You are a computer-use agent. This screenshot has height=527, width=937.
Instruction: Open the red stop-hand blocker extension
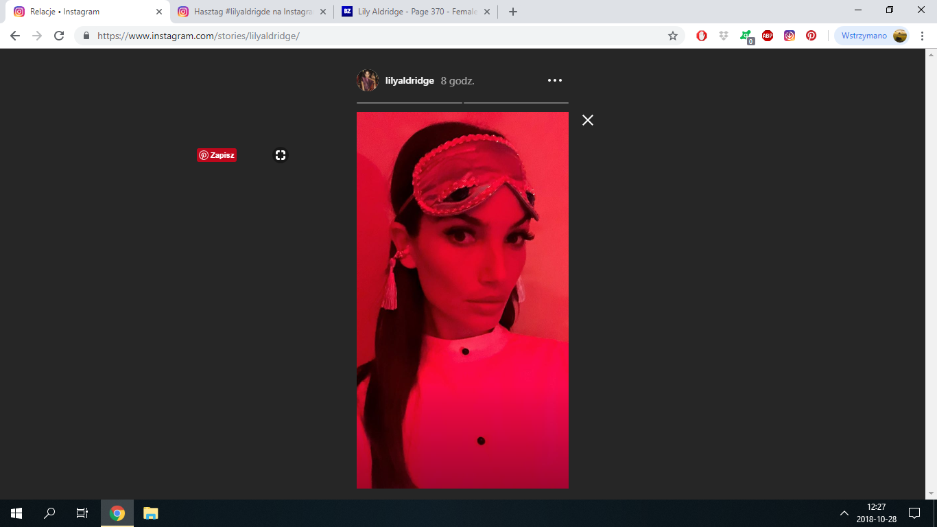702,36
